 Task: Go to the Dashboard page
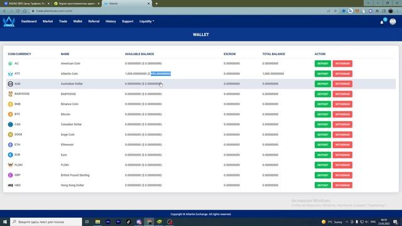pyautogui.click(x=29, y=21)
